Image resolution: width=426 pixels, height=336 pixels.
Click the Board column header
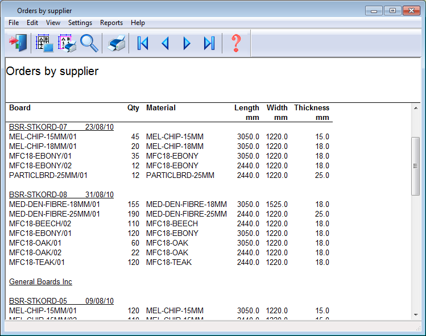click(x=20, y=107)
